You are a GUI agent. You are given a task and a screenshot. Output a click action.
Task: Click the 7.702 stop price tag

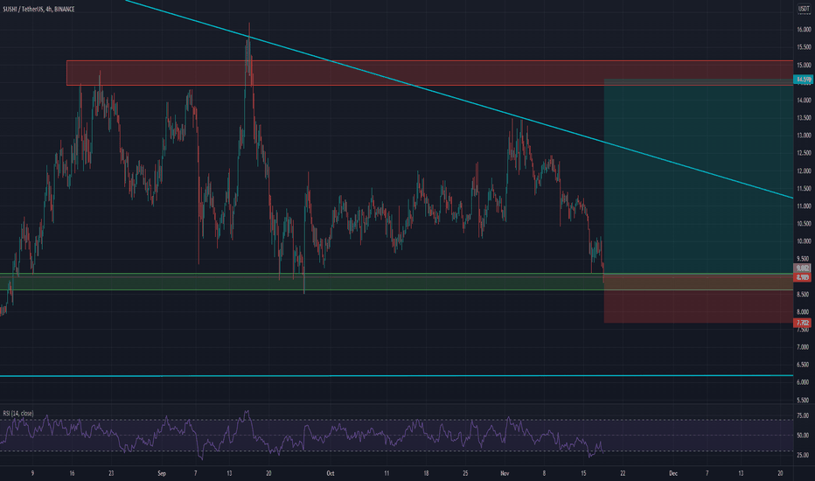click(803, 323)
